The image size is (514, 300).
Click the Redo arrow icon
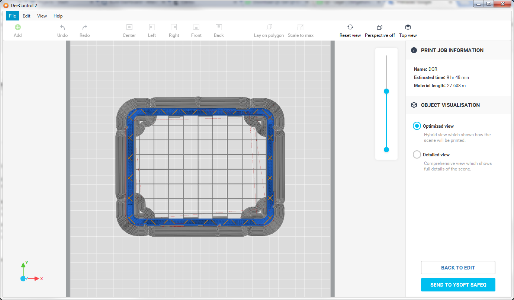(x=84, y=28)
